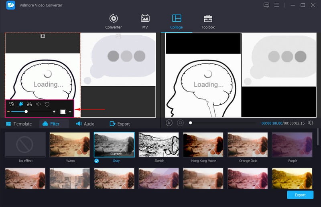Play the collage preview

169,123
